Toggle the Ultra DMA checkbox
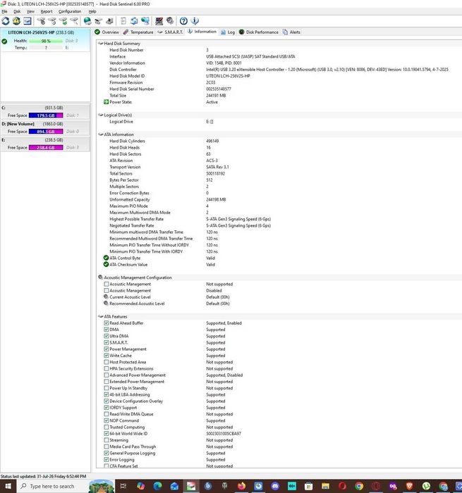462x493 pixels. 106,336
